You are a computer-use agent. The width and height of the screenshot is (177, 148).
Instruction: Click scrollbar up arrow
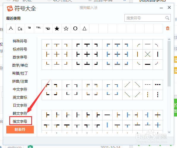pyautogui.click(x=169, y=39)
